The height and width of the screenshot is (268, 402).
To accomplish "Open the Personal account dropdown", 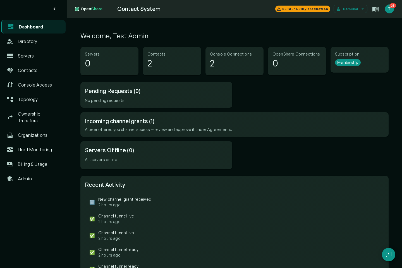I will click(350, 9).
